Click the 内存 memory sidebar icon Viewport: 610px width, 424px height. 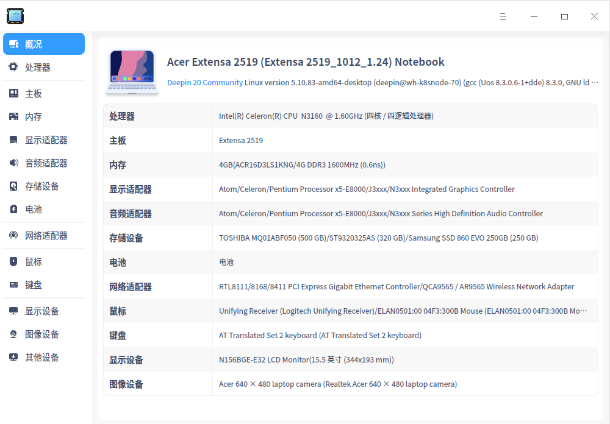[13, 116]
